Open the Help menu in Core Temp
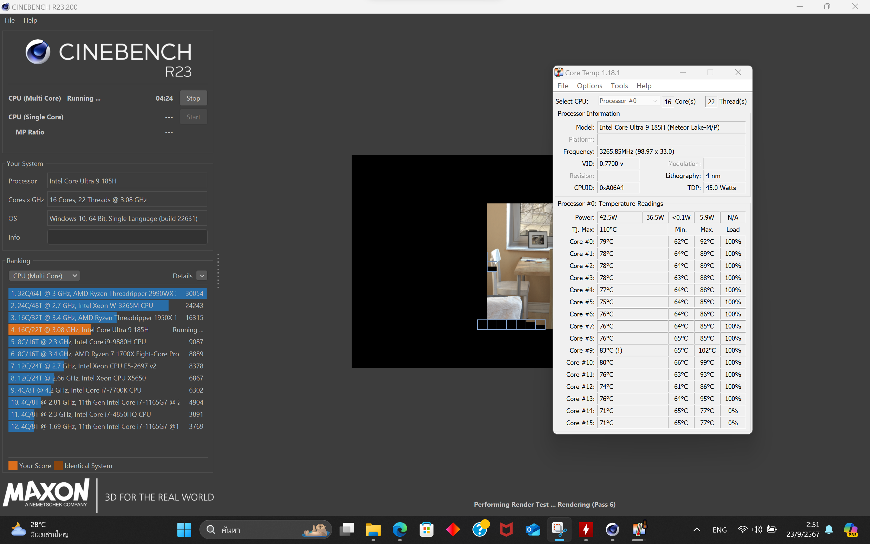This screenshot has height=544, width=870. (643, 86)
